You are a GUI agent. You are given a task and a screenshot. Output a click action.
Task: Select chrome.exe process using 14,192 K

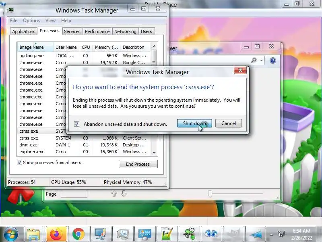pyautogui.click(x=84, y=63)
